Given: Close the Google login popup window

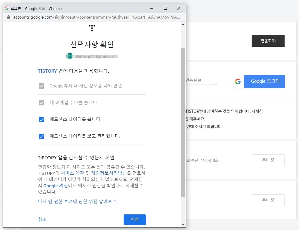Looking at the screenshot, I should point(179,9).
